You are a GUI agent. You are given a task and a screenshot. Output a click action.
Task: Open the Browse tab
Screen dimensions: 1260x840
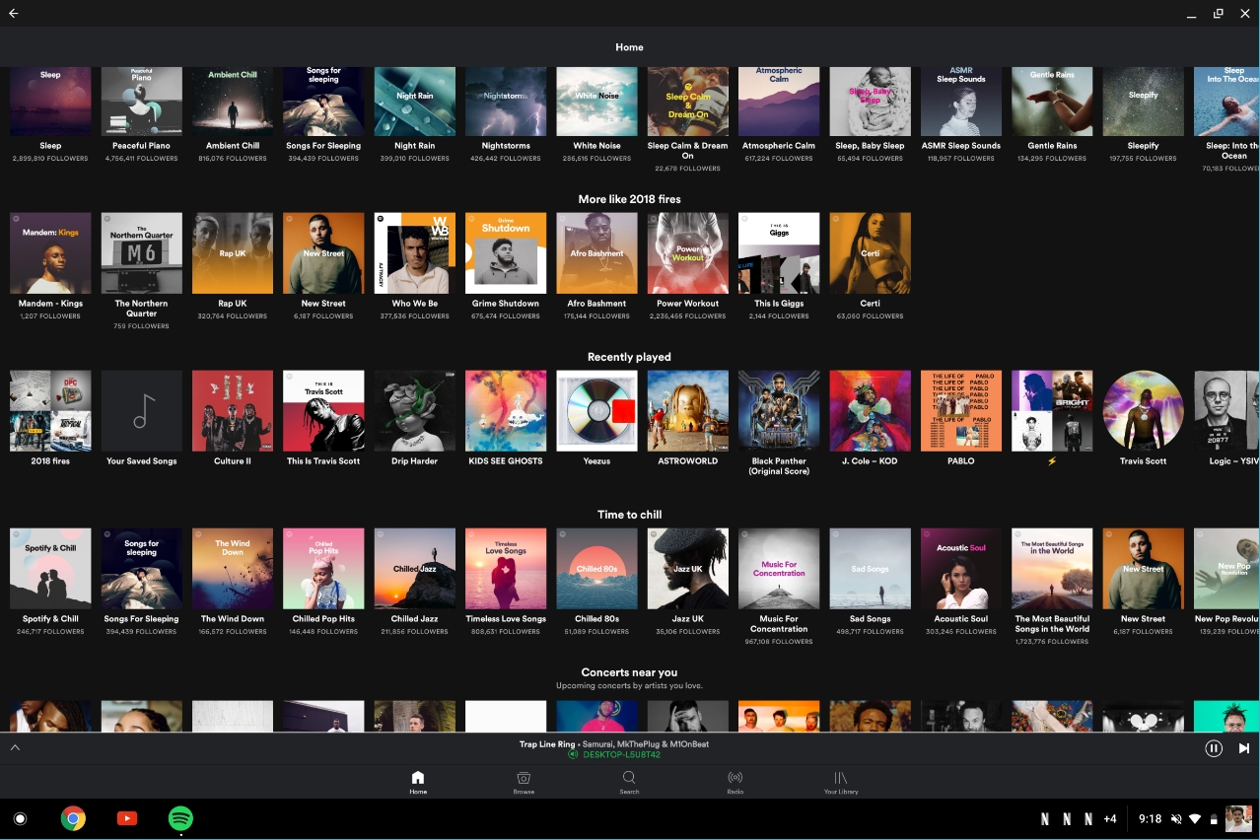(524, 783)
